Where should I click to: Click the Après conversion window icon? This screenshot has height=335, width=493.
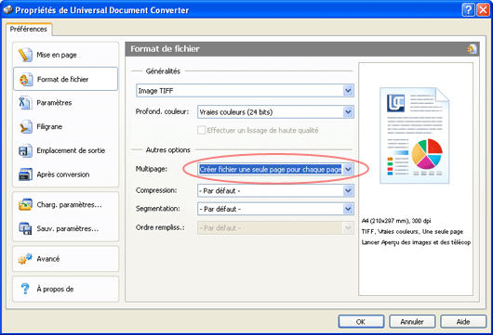point(25,174)
